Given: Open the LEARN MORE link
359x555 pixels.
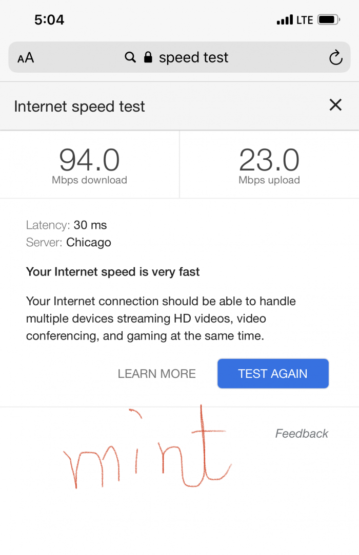Looking at the screenshot, I should click(x=156, y=374).
